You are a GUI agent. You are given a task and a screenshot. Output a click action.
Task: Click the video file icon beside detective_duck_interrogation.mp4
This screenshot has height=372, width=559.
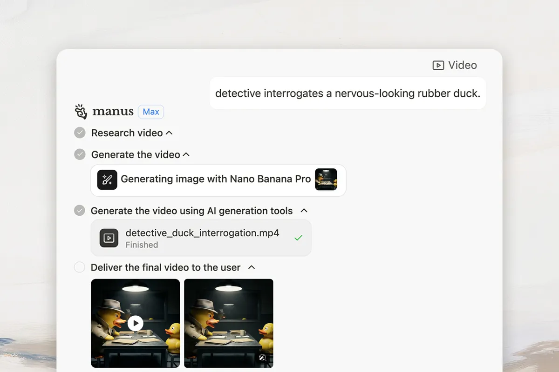point(109,238)
